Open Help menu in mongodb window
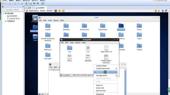 [x=84, y=42]
